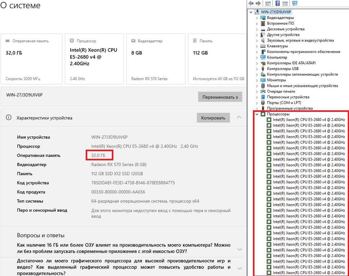349x276 pixels.
Task: Click the Forward arrow in Device Manager toolbar
Action: [x=258, y=3]
